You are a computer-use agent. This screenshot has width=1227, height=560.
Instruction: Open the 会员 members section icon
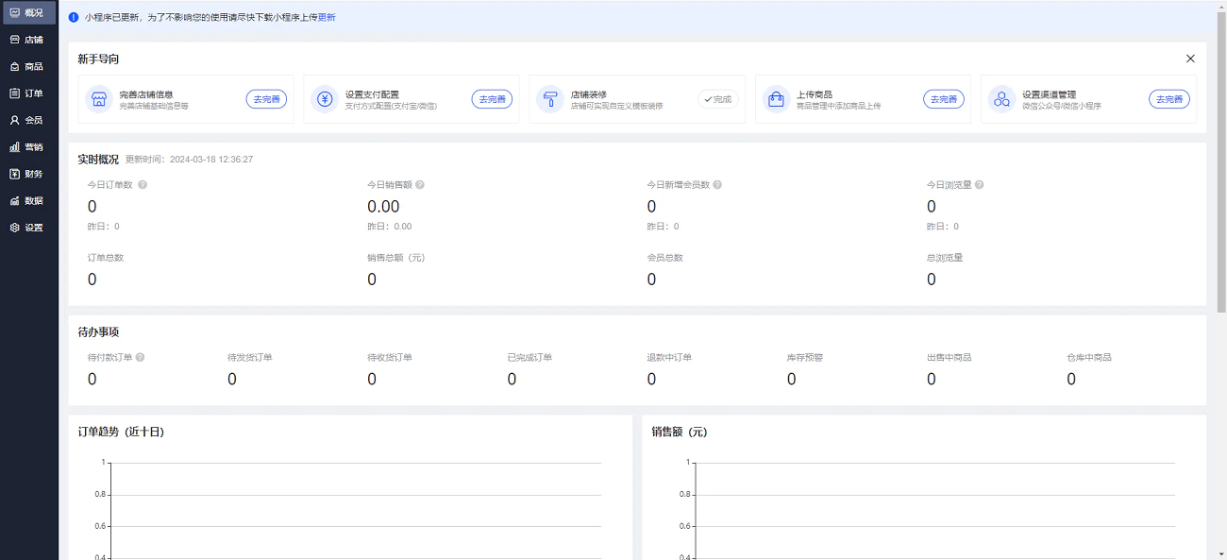tap(29, 119)
